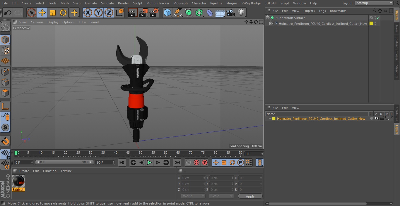Open the World coordinate dropdown
This screenshot has width=400, height=206.
[x=193, y=196]
